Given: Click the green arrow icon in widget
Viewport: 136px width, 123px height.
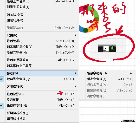Looking at the screenshot, I should [x=112, y=48].
